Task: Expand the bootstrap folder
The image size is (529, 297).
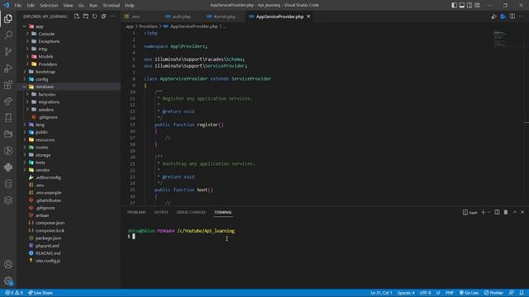Action: [24, 72]
